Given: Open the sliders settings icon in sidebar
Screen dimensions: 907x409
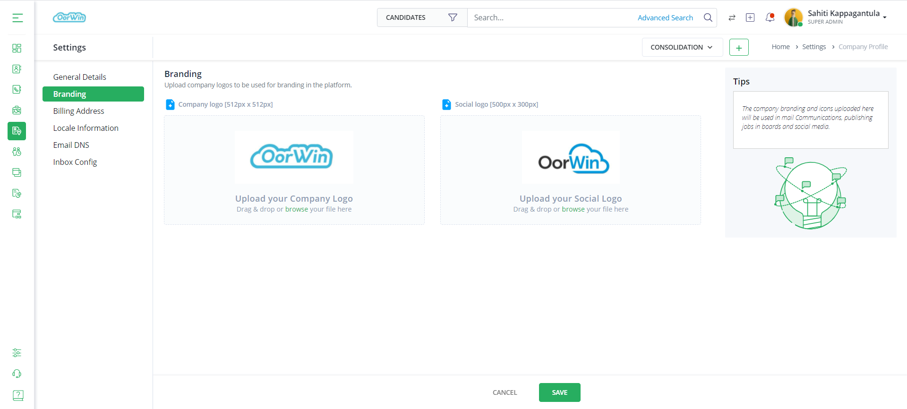Looking at the screenshot, I should [17, 353].
